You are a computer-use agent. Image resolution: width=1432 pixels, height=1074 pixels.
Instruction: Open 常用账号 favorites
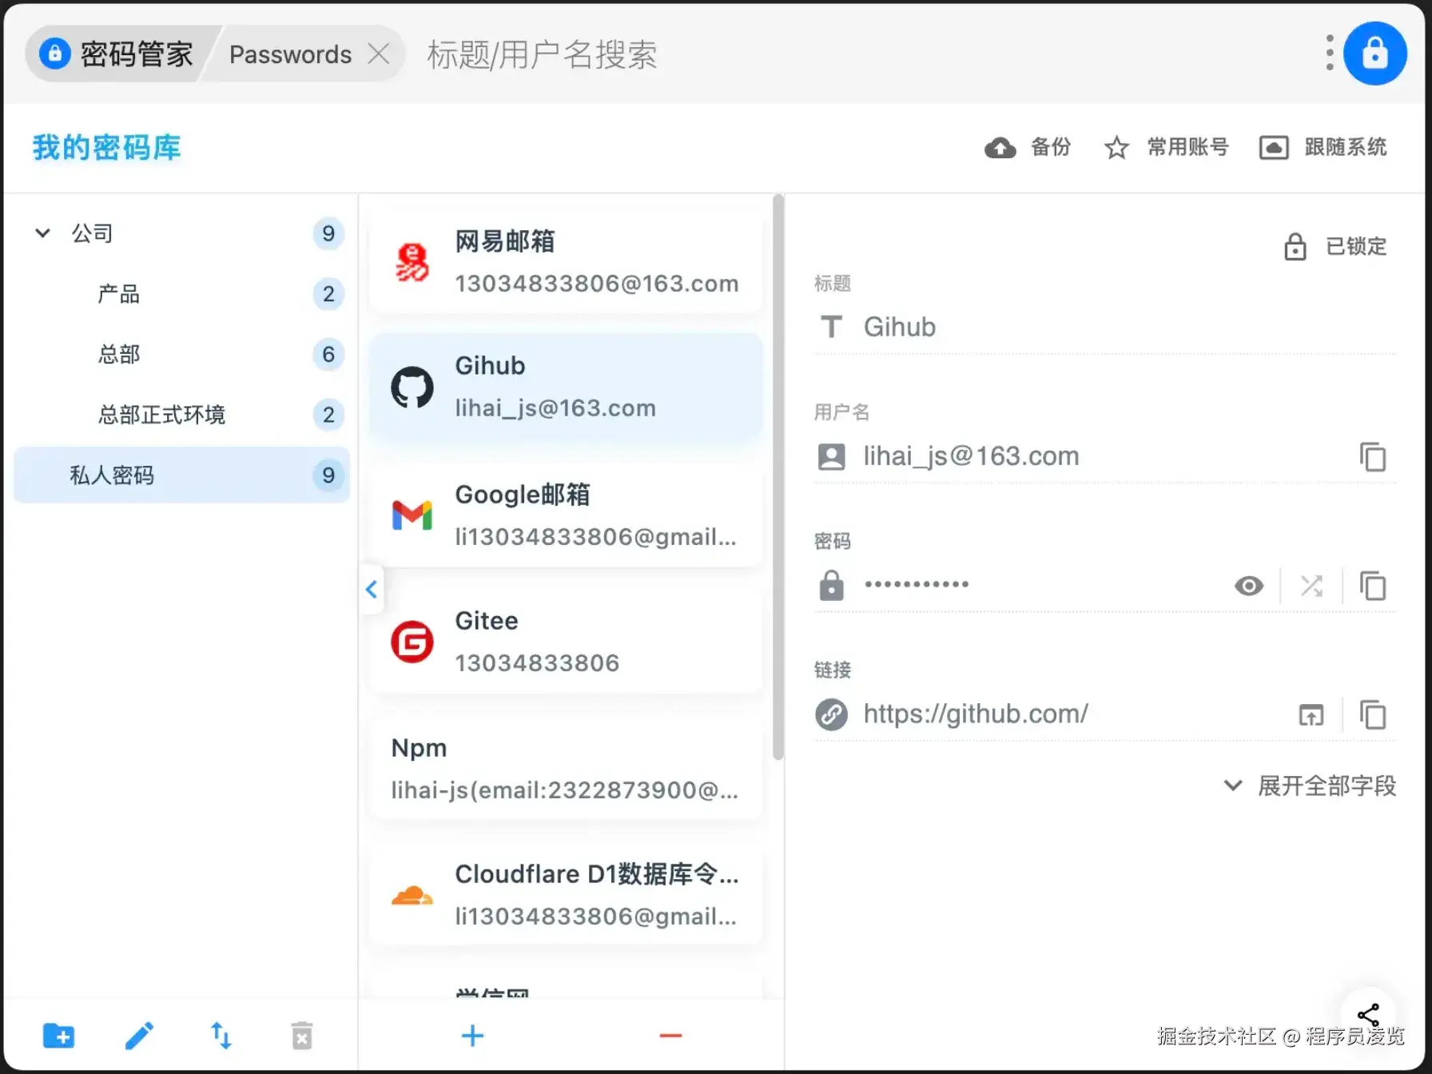1166,147
